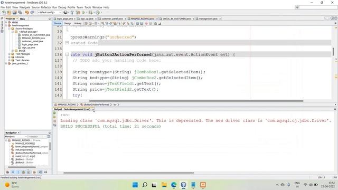Switch to the customer_panel.java tab
The image size is (338, 190).
[112, 19]
